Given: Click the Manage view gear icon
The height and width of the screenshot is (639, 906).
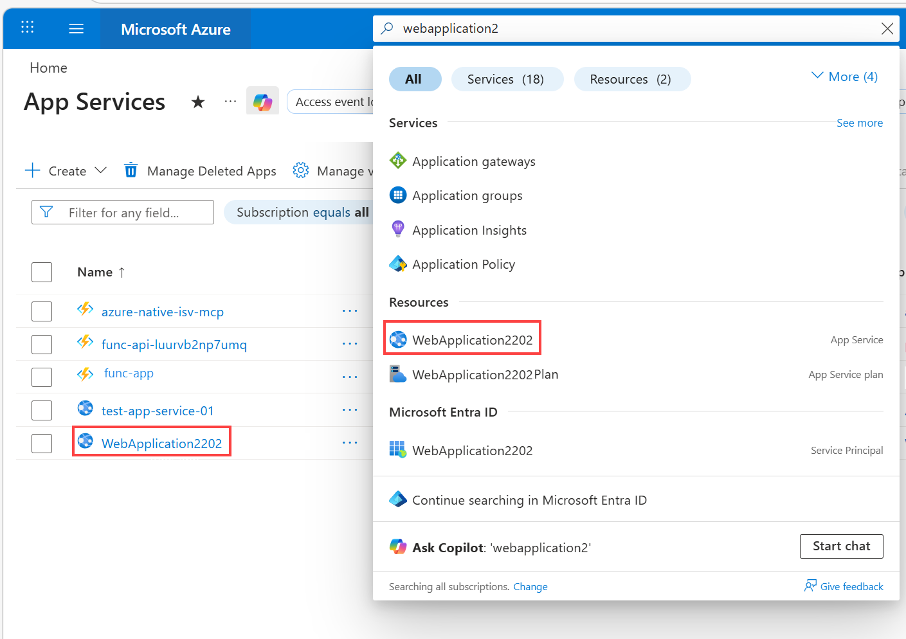Looking at the screenshot, I should [300, 170].
